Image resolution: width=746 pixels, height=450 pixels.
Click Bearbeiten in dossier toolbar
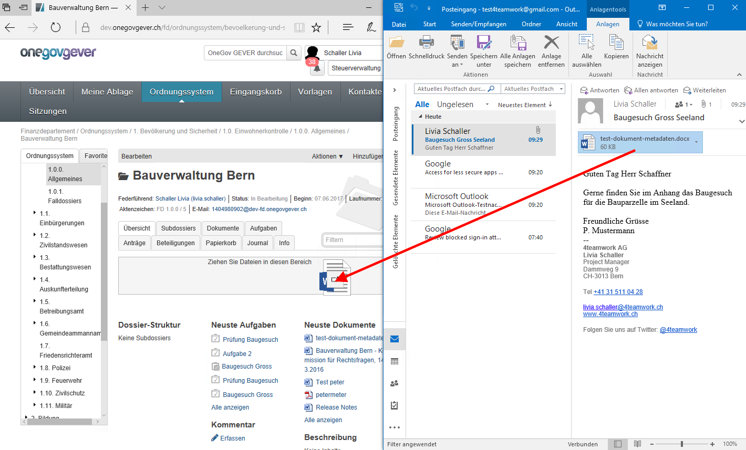pos(137,156)
